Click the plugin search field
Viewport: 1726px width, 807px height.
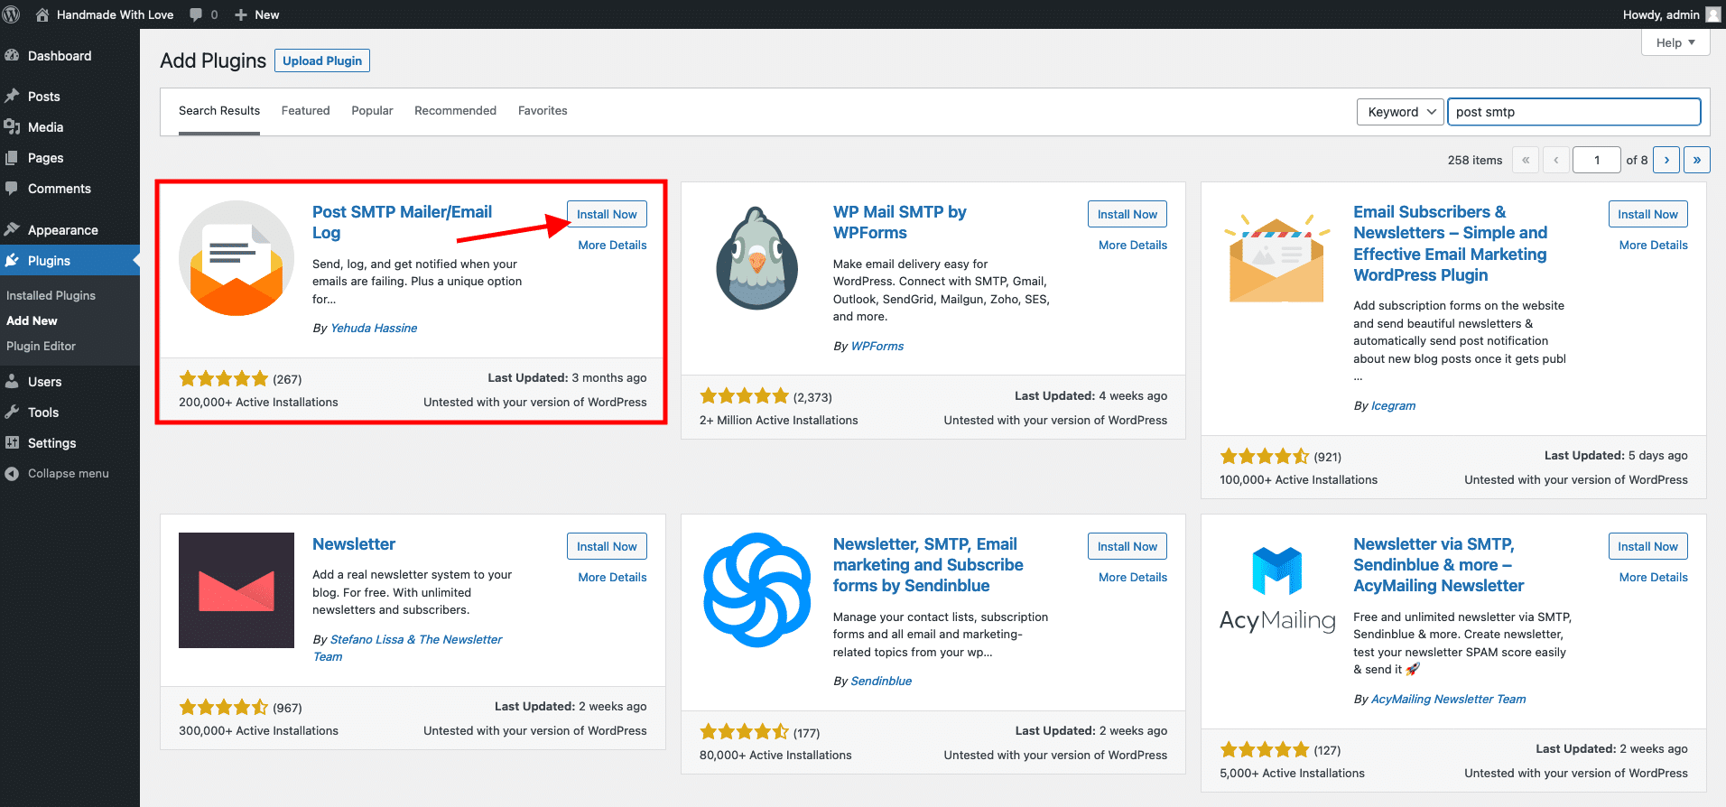pyautogui.click(x=1574, y=112)
